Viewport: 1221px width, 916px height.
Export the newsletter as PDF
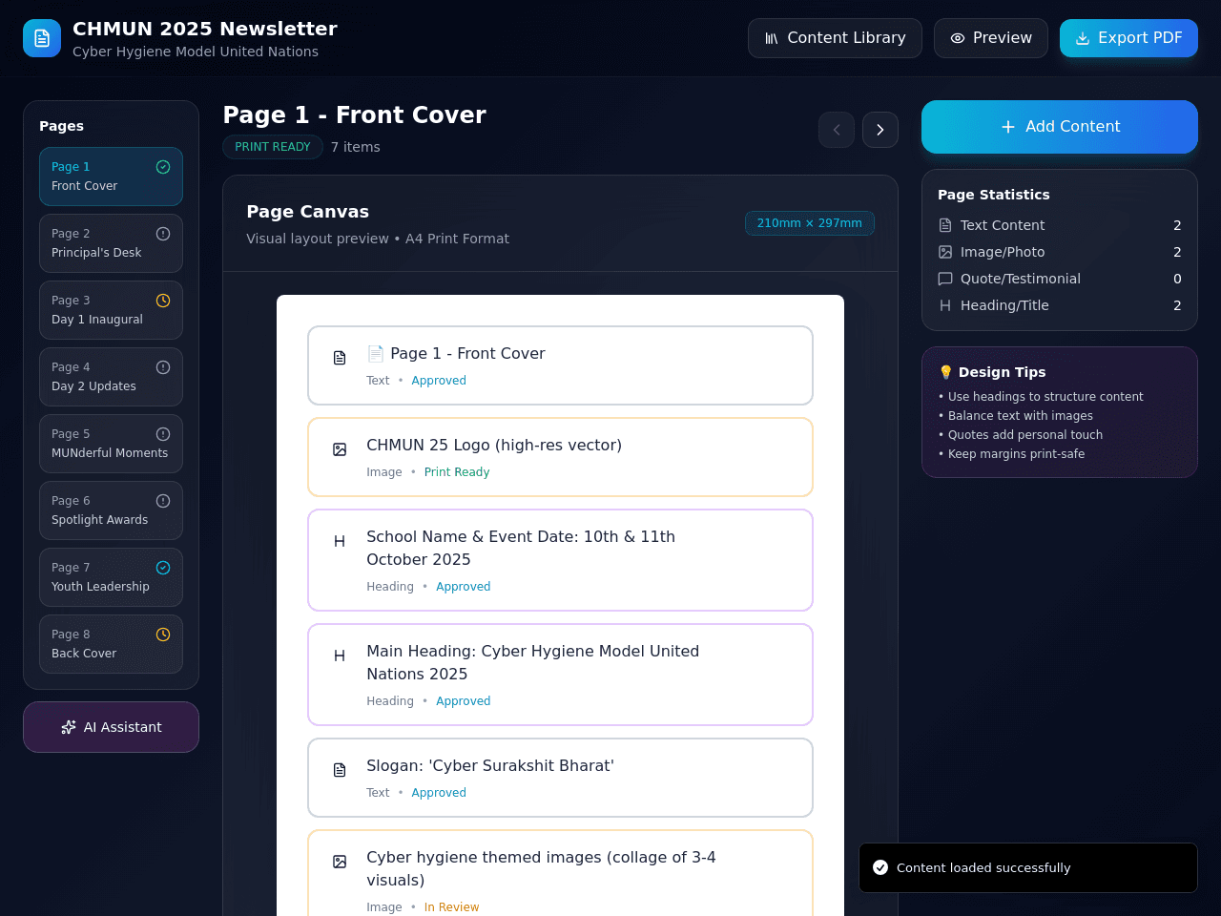point(1128,38)
